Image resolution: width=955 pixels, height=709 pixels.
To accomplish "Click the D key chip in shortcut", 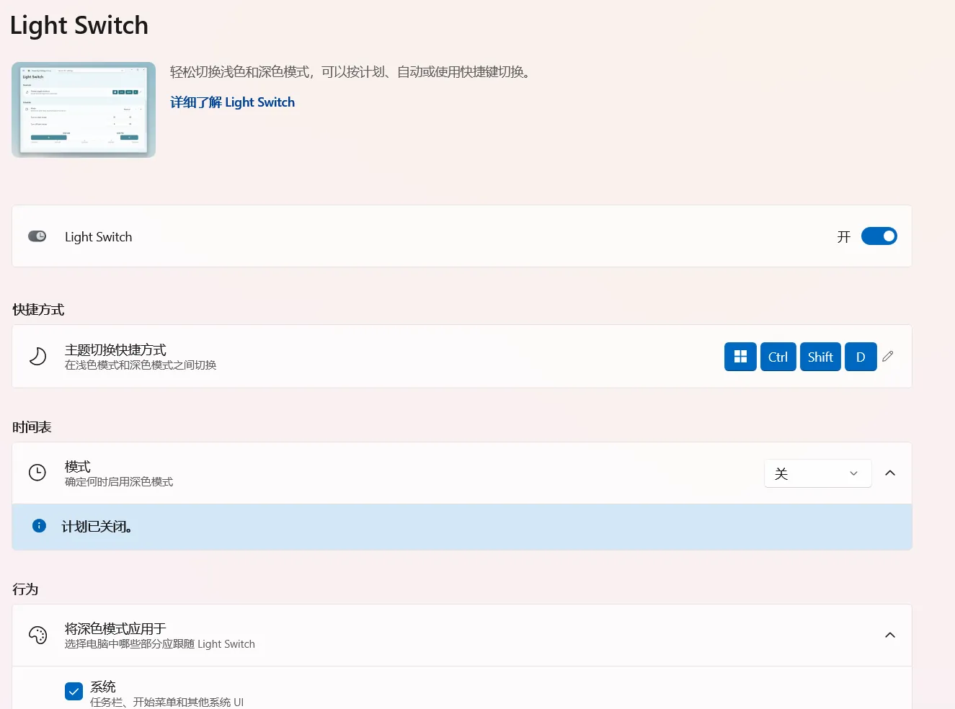I will click(861, 356).
